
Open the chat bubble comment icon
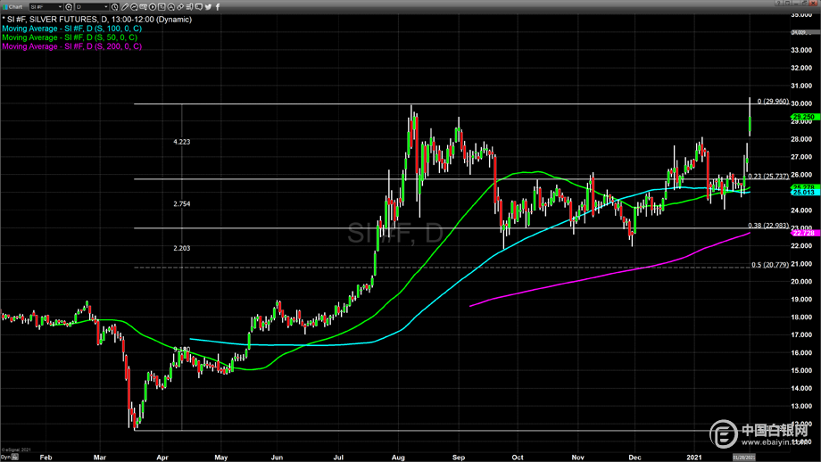[199, 7]
